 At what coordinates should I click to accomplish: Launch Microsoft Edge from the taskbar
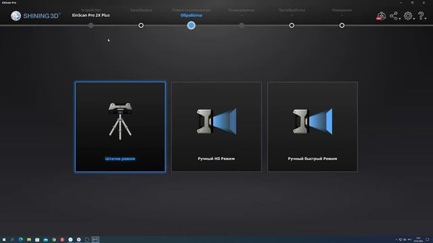tap(21, 240)
